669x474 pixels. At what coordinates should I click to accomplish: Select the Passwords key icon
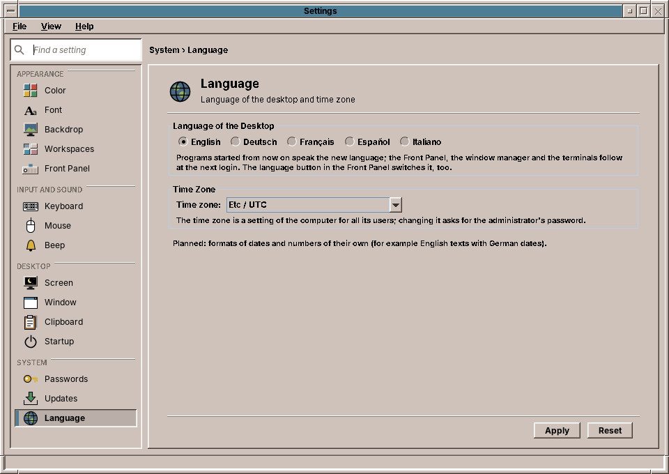click(30, 379)
